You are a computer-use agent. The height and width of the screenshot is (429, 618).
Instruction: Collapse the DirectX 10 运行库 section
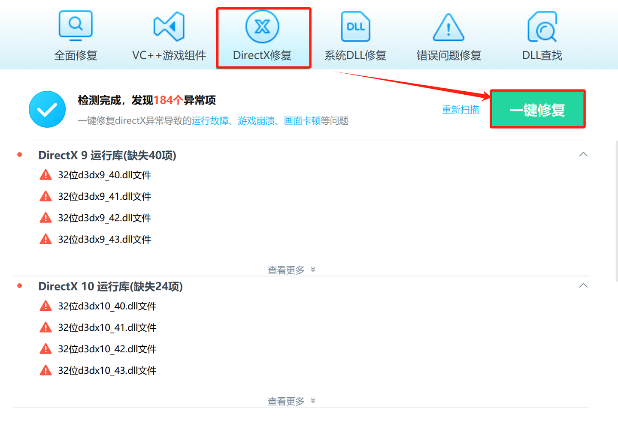(x=583, y=285)
